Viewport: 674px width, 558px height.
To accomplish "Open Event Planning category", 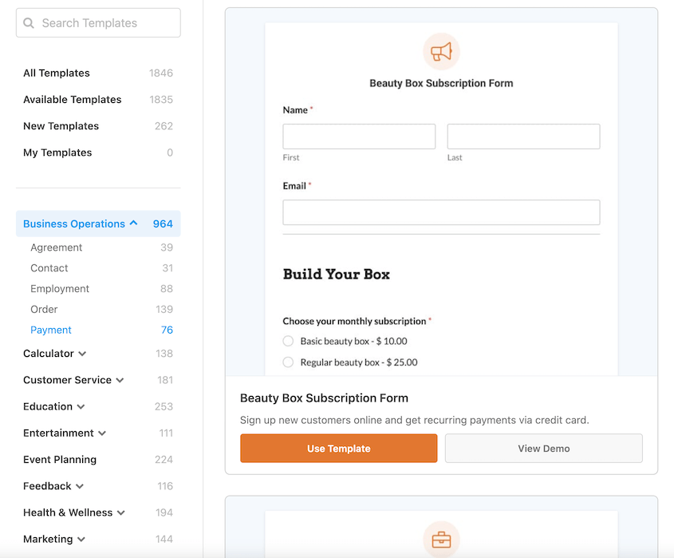I will 60,460.
